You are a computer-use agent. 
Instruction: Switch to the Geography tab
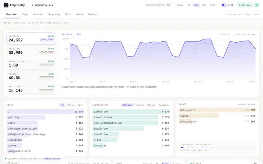pos(54,14)
